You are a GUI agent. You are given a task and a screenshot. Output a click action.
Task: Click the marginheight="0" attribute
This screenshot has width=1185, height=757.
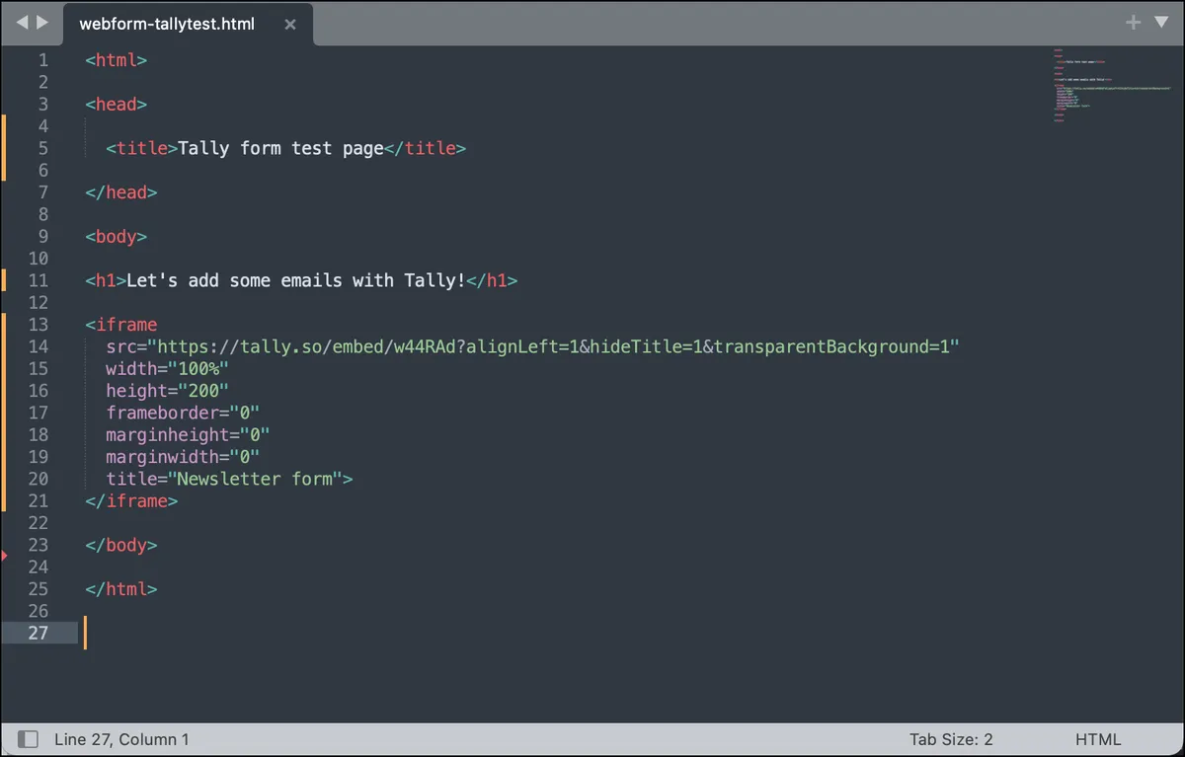[188, 434]
